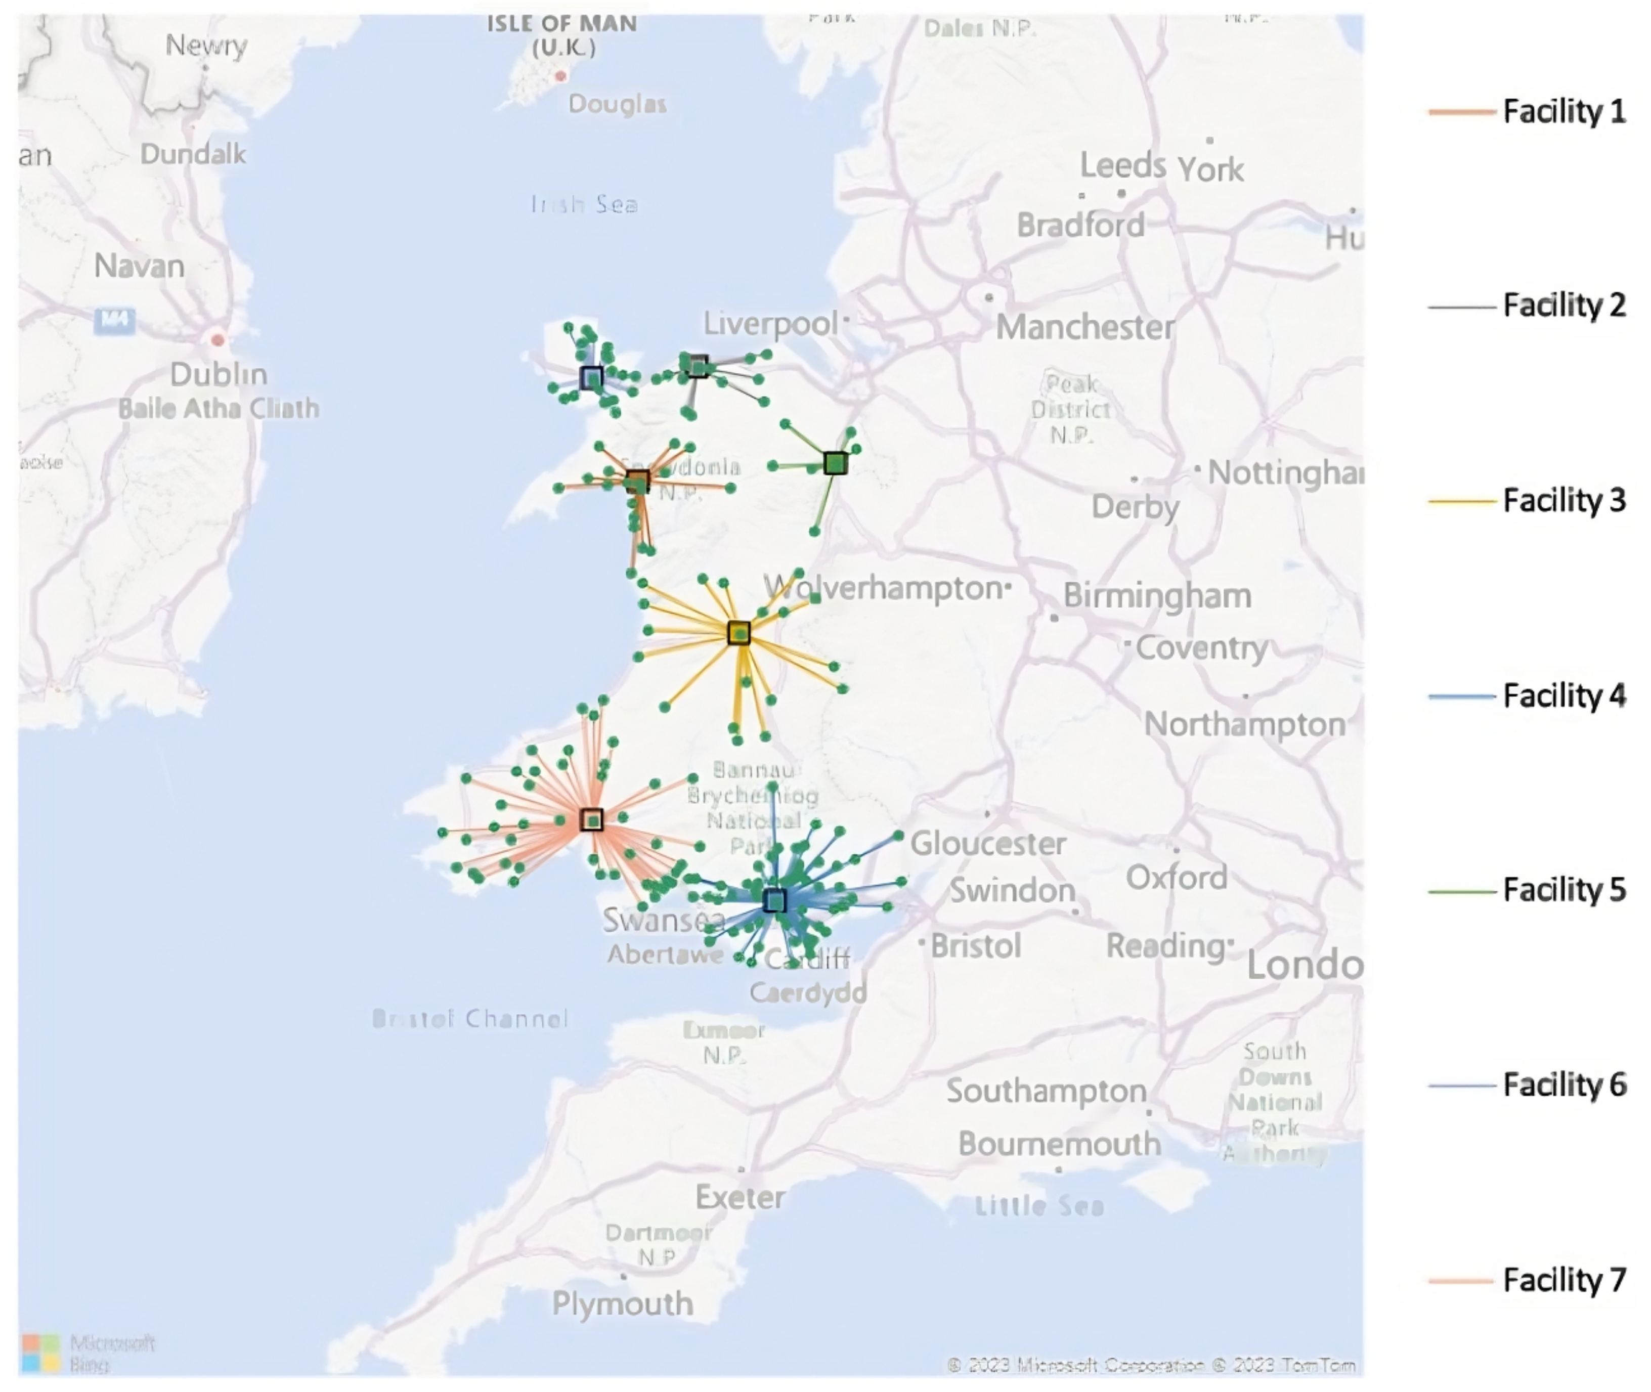
Task: Click the Facility 1 orange legend line
Action: [x=1462, y=112]
